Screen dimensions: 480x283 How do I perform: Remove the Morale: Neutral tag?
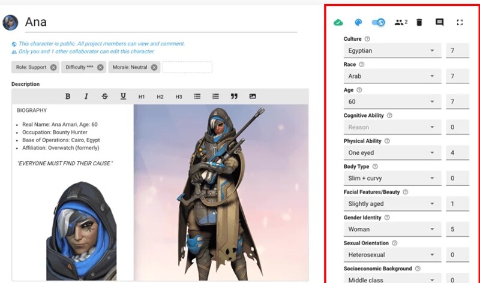coord(154,67)
